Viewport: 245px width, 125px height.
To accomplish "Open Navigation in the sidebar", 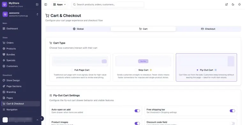I will [x=21, y=109].
